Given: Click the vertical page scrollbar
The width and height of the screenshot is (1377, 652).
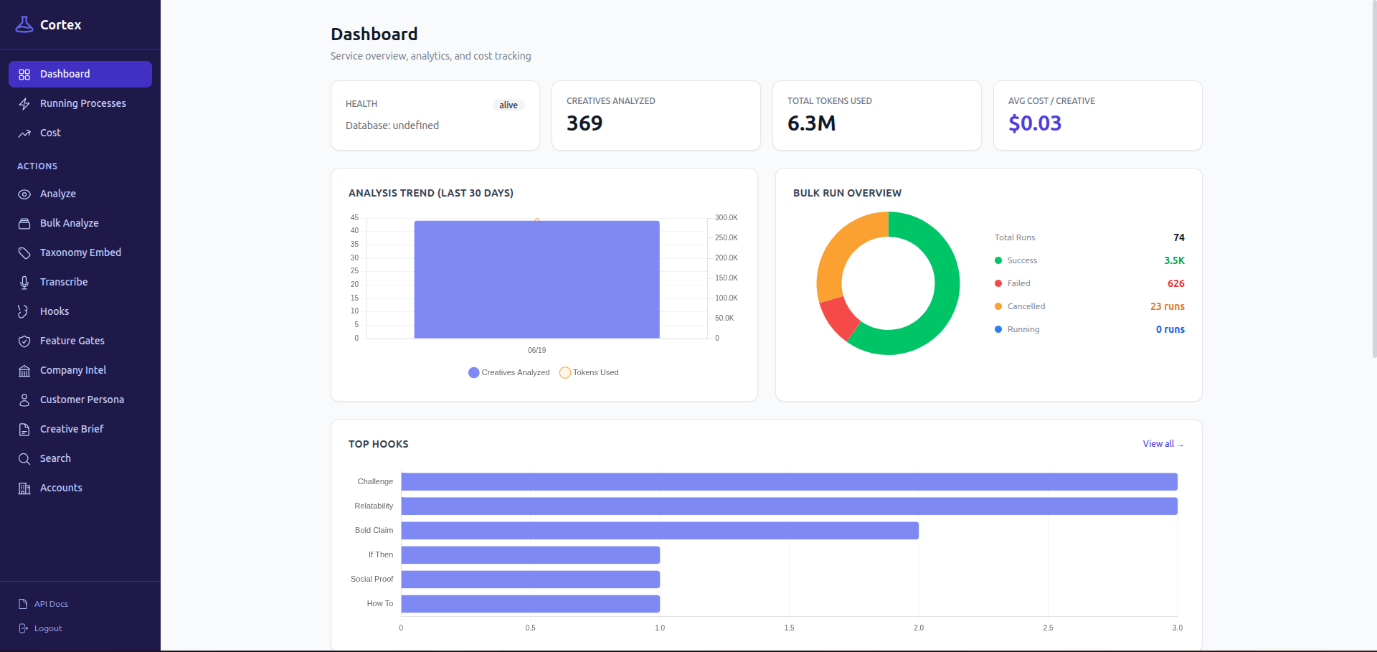Looking at the screenshot, I should click(1373, 179).
